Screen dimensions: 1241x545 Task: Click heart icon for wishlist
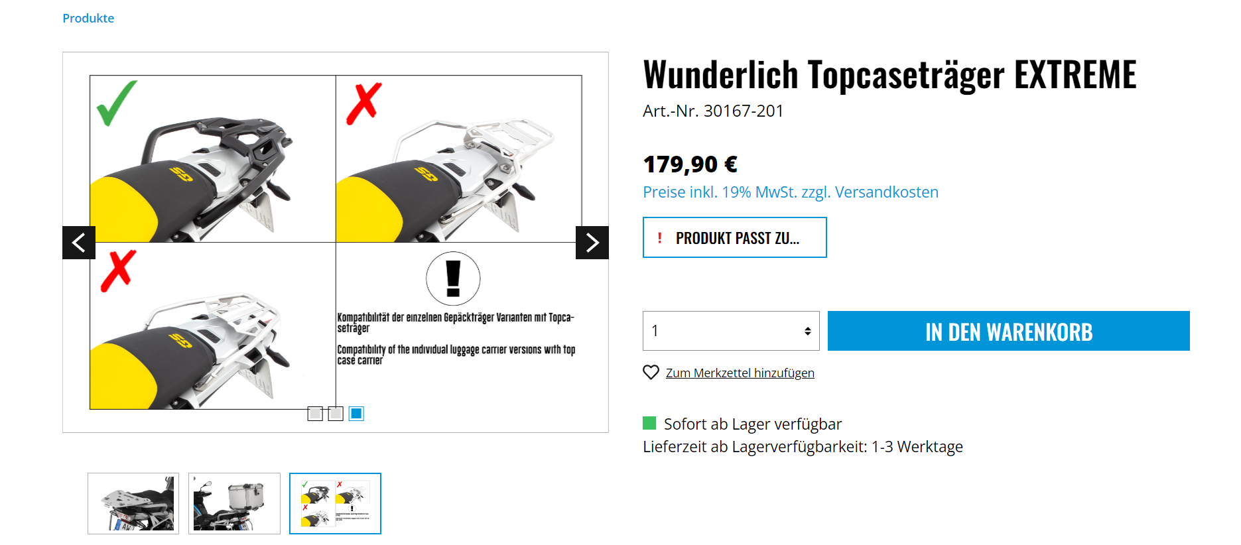(651, 373)
